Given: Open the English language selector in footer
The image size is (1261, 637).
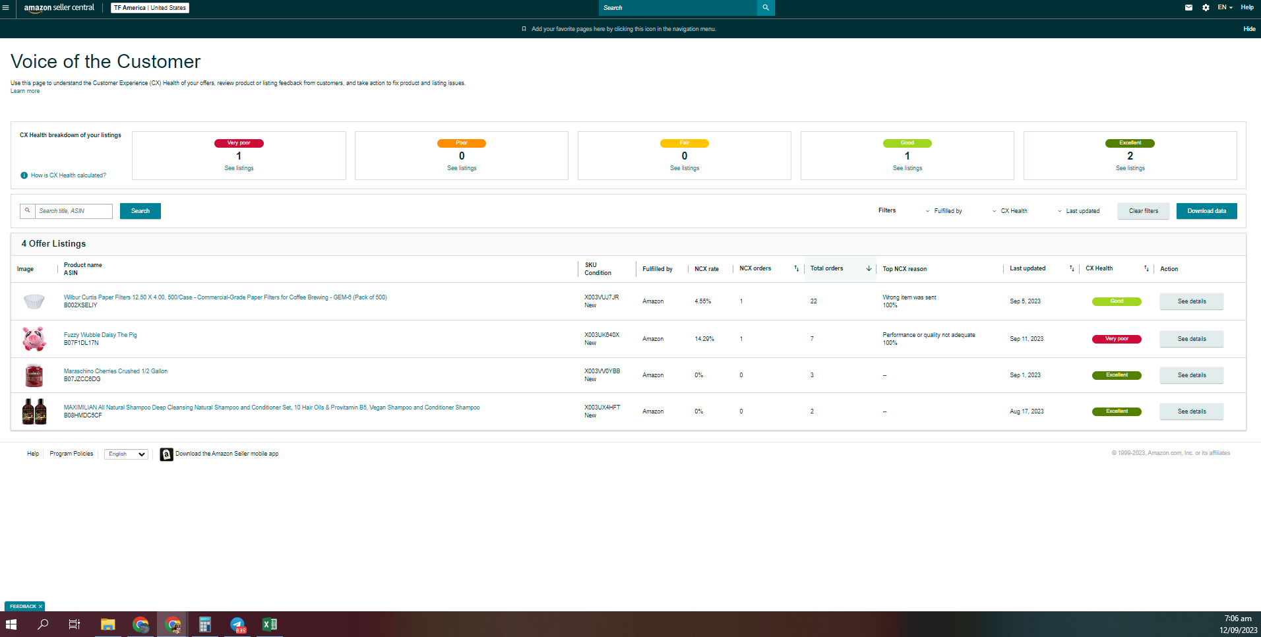Looking at the screenshot, I should point(126,454).
